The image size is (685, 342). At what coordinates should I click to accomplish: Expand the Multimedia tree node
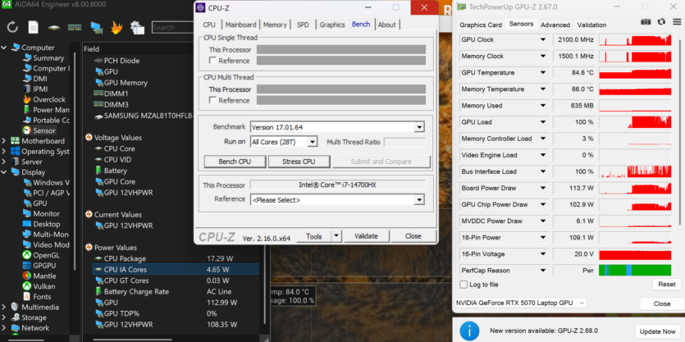click(x=4, y=307)
